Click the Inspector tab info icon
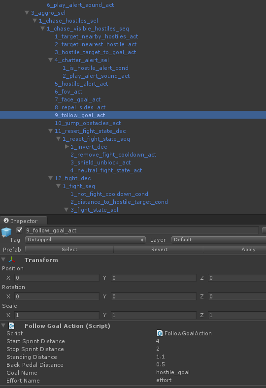This screenshot has height=388, width=266. (x=6, y=221)
